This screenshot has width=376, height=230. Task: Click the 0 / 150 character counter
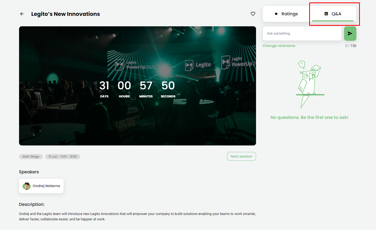[x=351, y=46]
